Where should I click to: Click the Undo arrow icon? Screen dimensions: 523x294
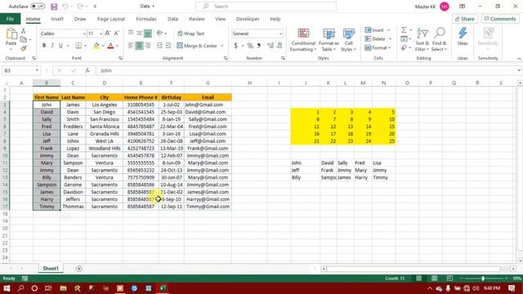pyautogui.click(x=65, y=7)
